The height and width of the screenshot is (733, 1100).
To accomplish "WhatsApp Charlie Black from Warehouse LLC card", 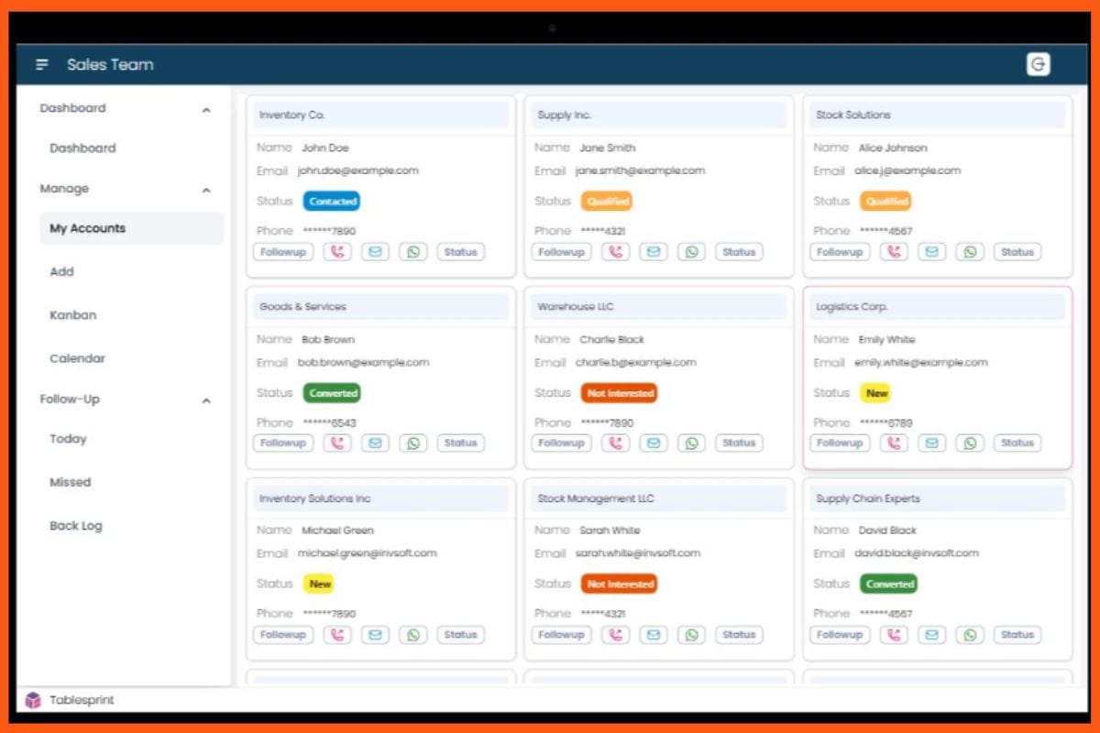I will click(x=692, y=443).
